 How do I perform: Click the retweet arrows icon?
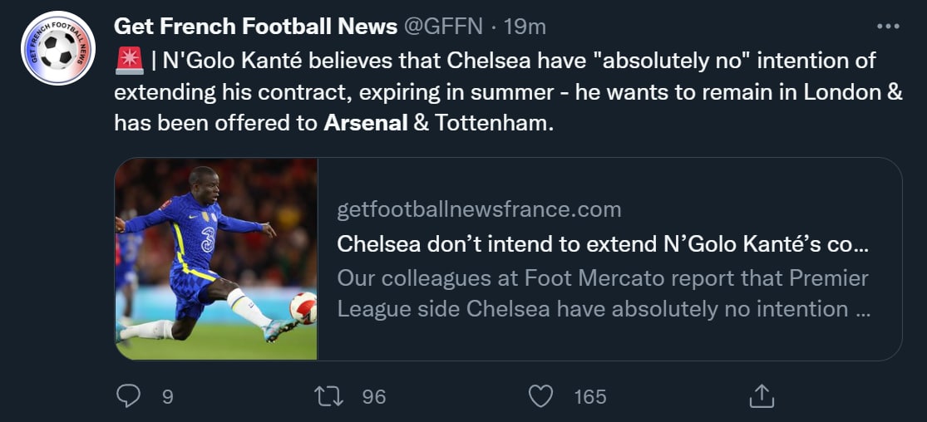point(330,397)
